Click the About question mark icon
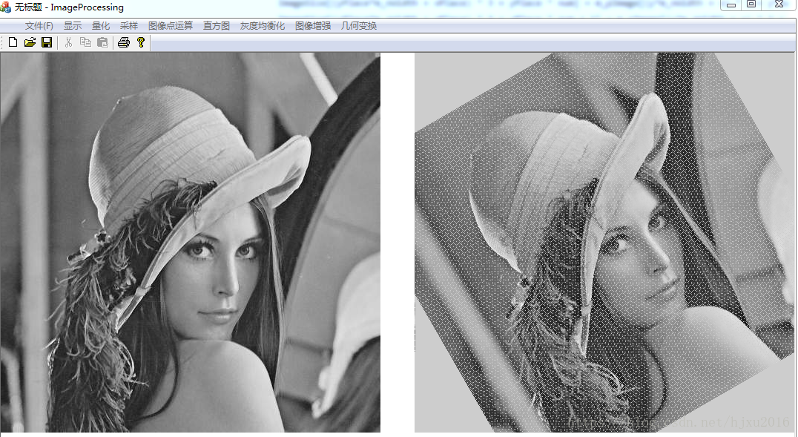The image size is (798, 437). pyautogui.click(x=141, y=42)
